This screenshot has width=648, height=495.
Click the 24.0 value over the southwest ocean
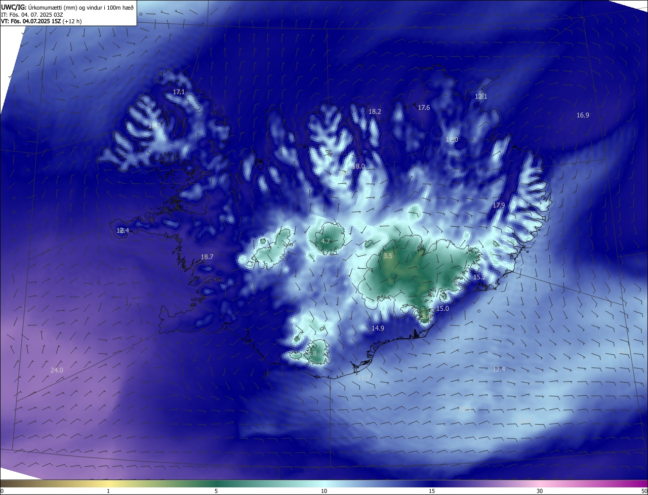pos(57,370)
